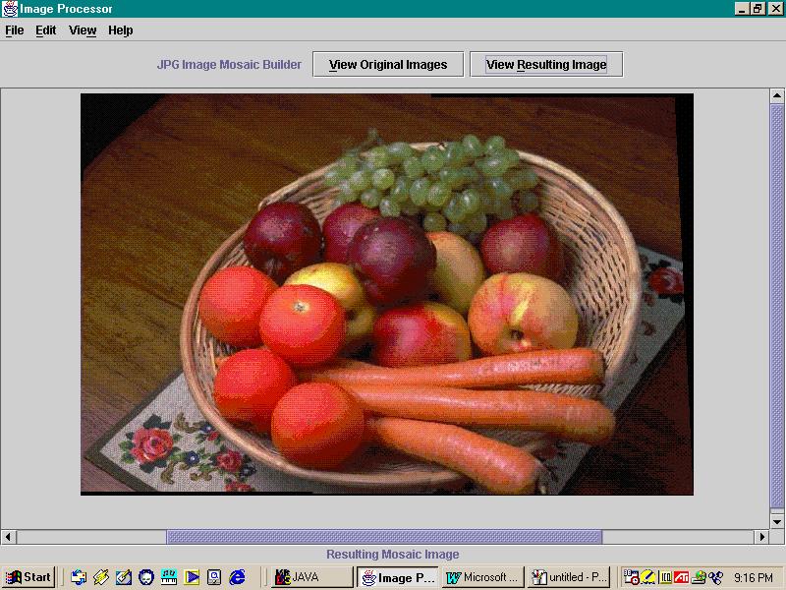Switch to untitled Paint taskbar button

pos(569,577)
